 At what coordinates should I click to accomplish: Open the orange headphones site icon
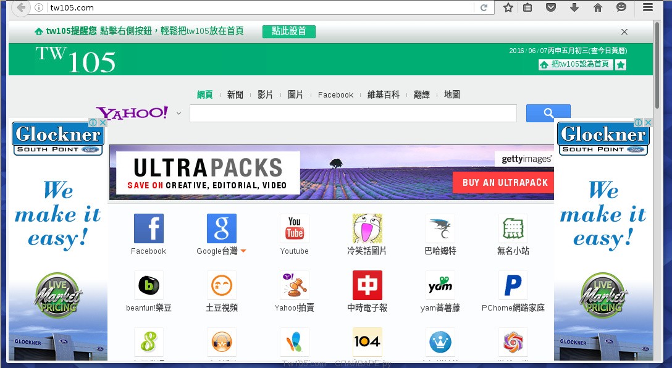[222, 342]
